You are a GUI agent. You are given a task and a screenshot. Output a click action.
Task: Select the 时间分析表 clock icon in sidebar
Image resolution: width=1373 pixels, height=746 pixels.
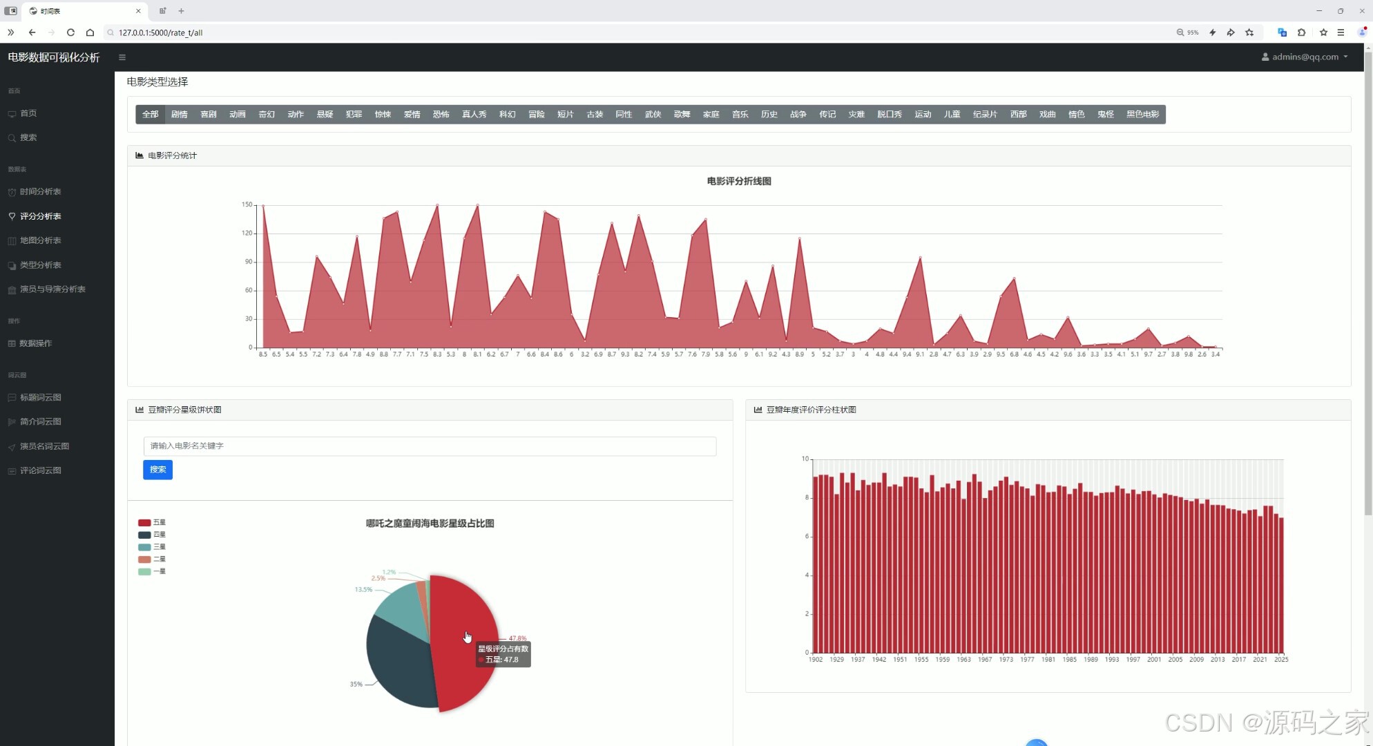click(12, 192)
